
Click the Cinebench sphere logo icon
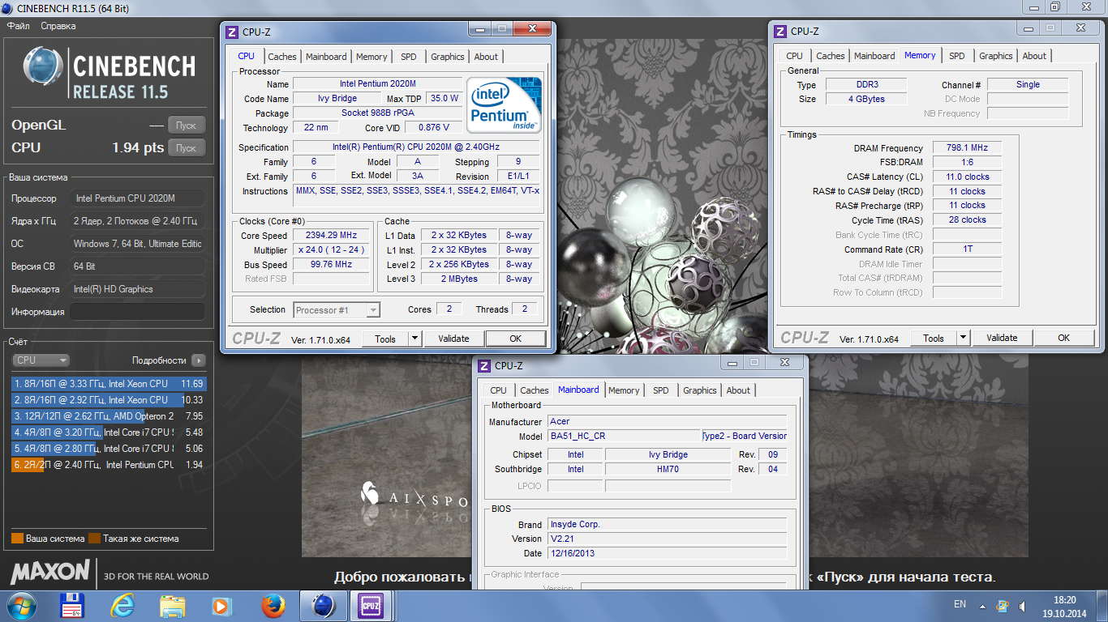pyautogui.click(x=43, y=67)
